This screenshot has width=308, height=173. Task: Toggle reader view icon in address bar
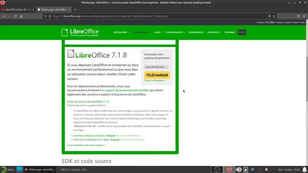coord(269,16)
